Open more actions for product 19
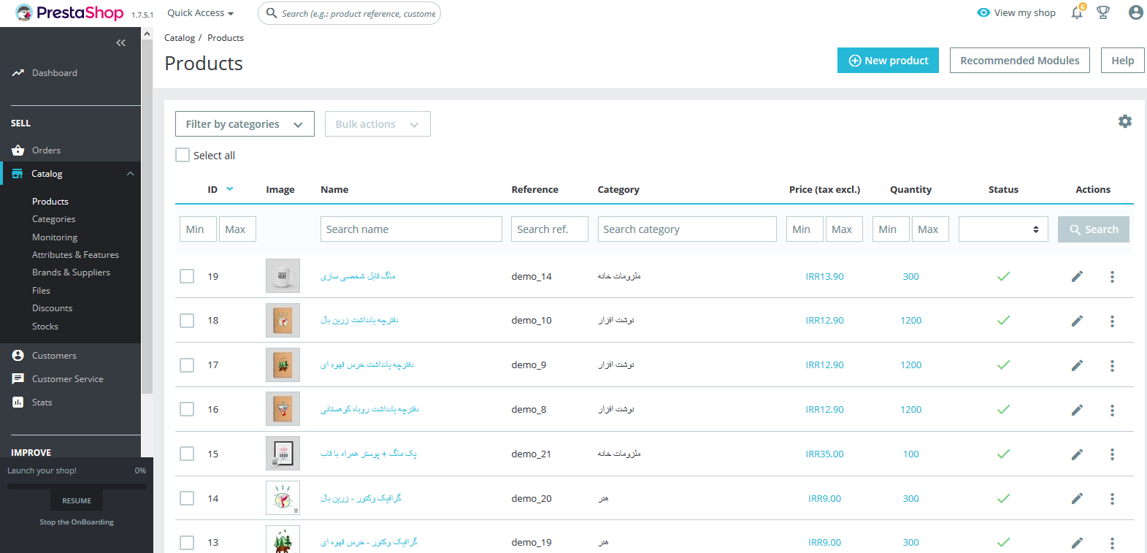This screenshot has height=553, width=1147. coord(1112,277)
